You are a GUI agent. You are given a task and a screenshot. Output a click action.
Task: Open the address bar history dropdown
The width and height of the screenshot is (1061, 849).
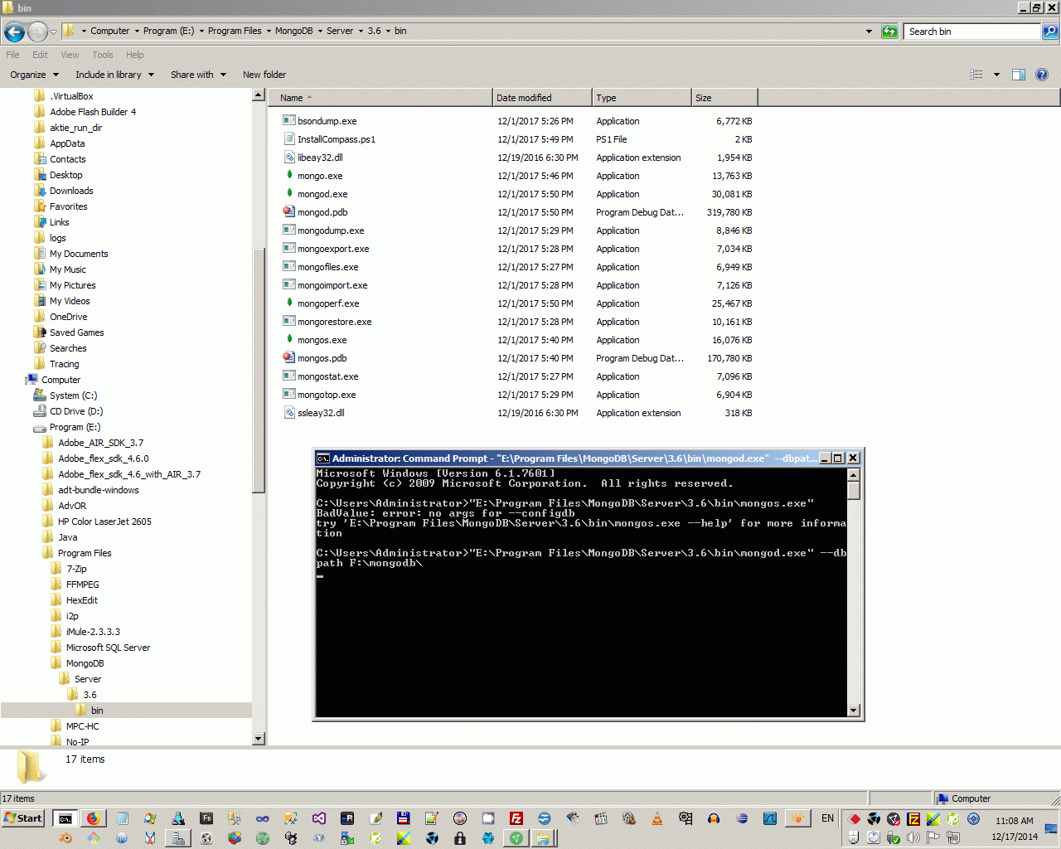tap(869, 32)
